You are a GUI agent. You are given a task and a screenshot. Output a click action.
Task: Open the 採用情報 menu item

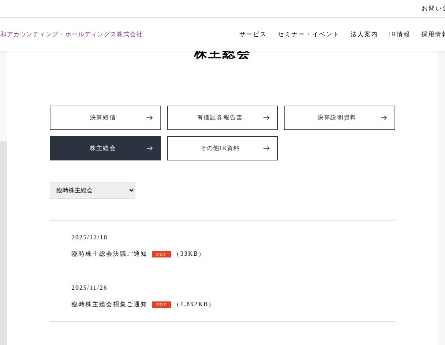(x=433, y=34)
